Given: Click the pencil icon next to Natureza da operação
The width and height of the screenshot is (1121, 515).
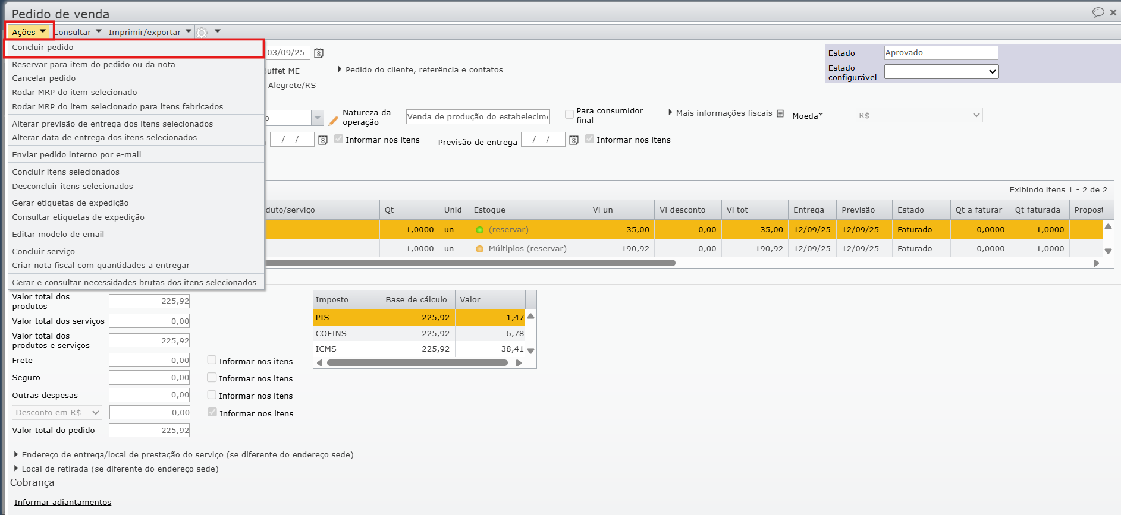Looking at the screenshot, I should pyautogui.click(x=334, y=121).
